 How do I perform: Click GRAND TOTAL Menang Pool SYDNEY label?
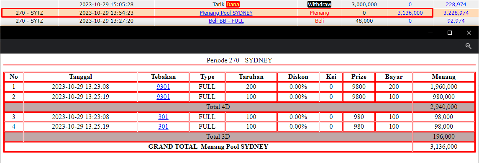[208, 147]
